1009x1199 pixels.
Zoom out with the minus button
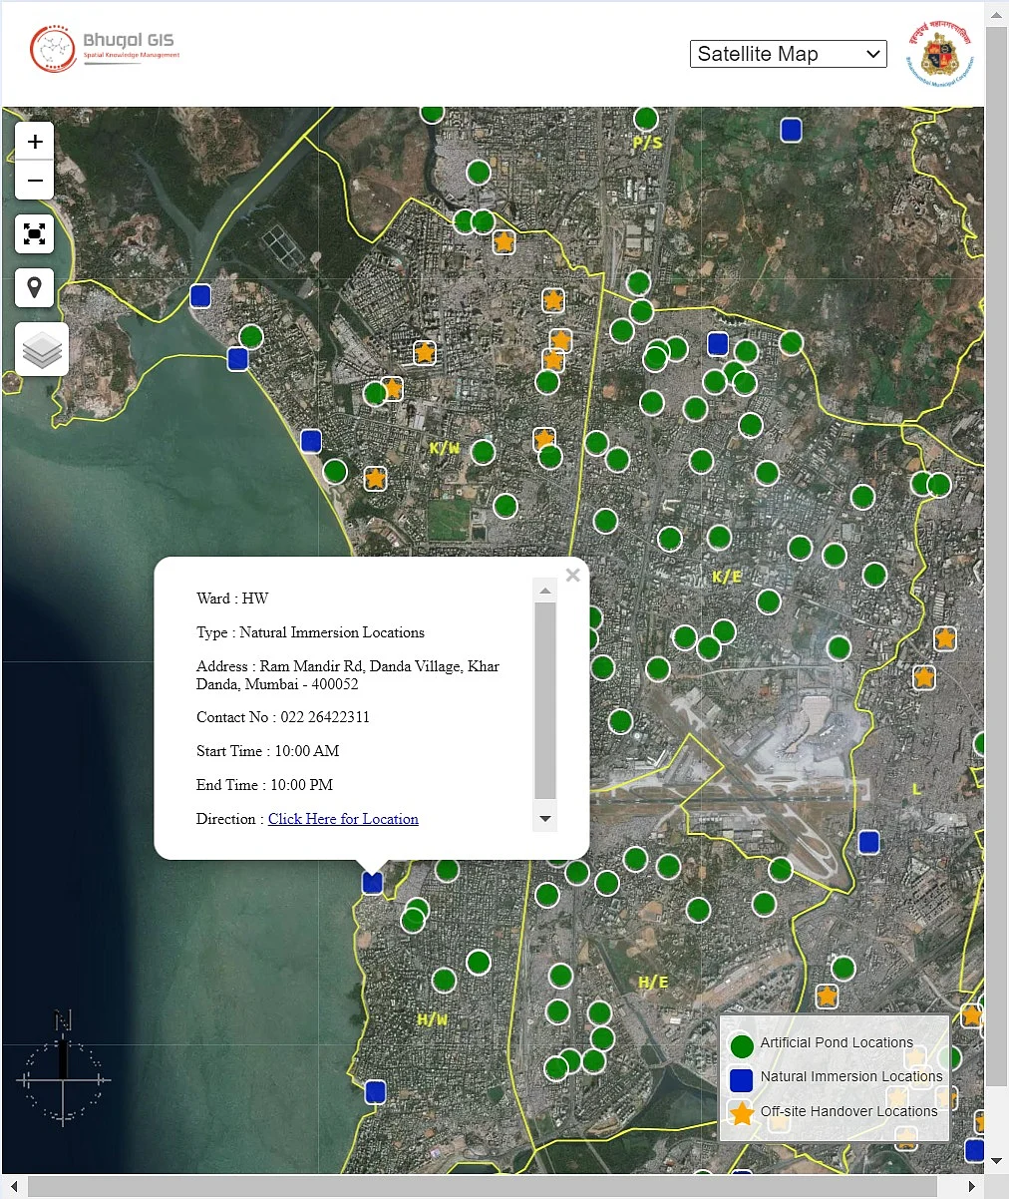point(35,181)
